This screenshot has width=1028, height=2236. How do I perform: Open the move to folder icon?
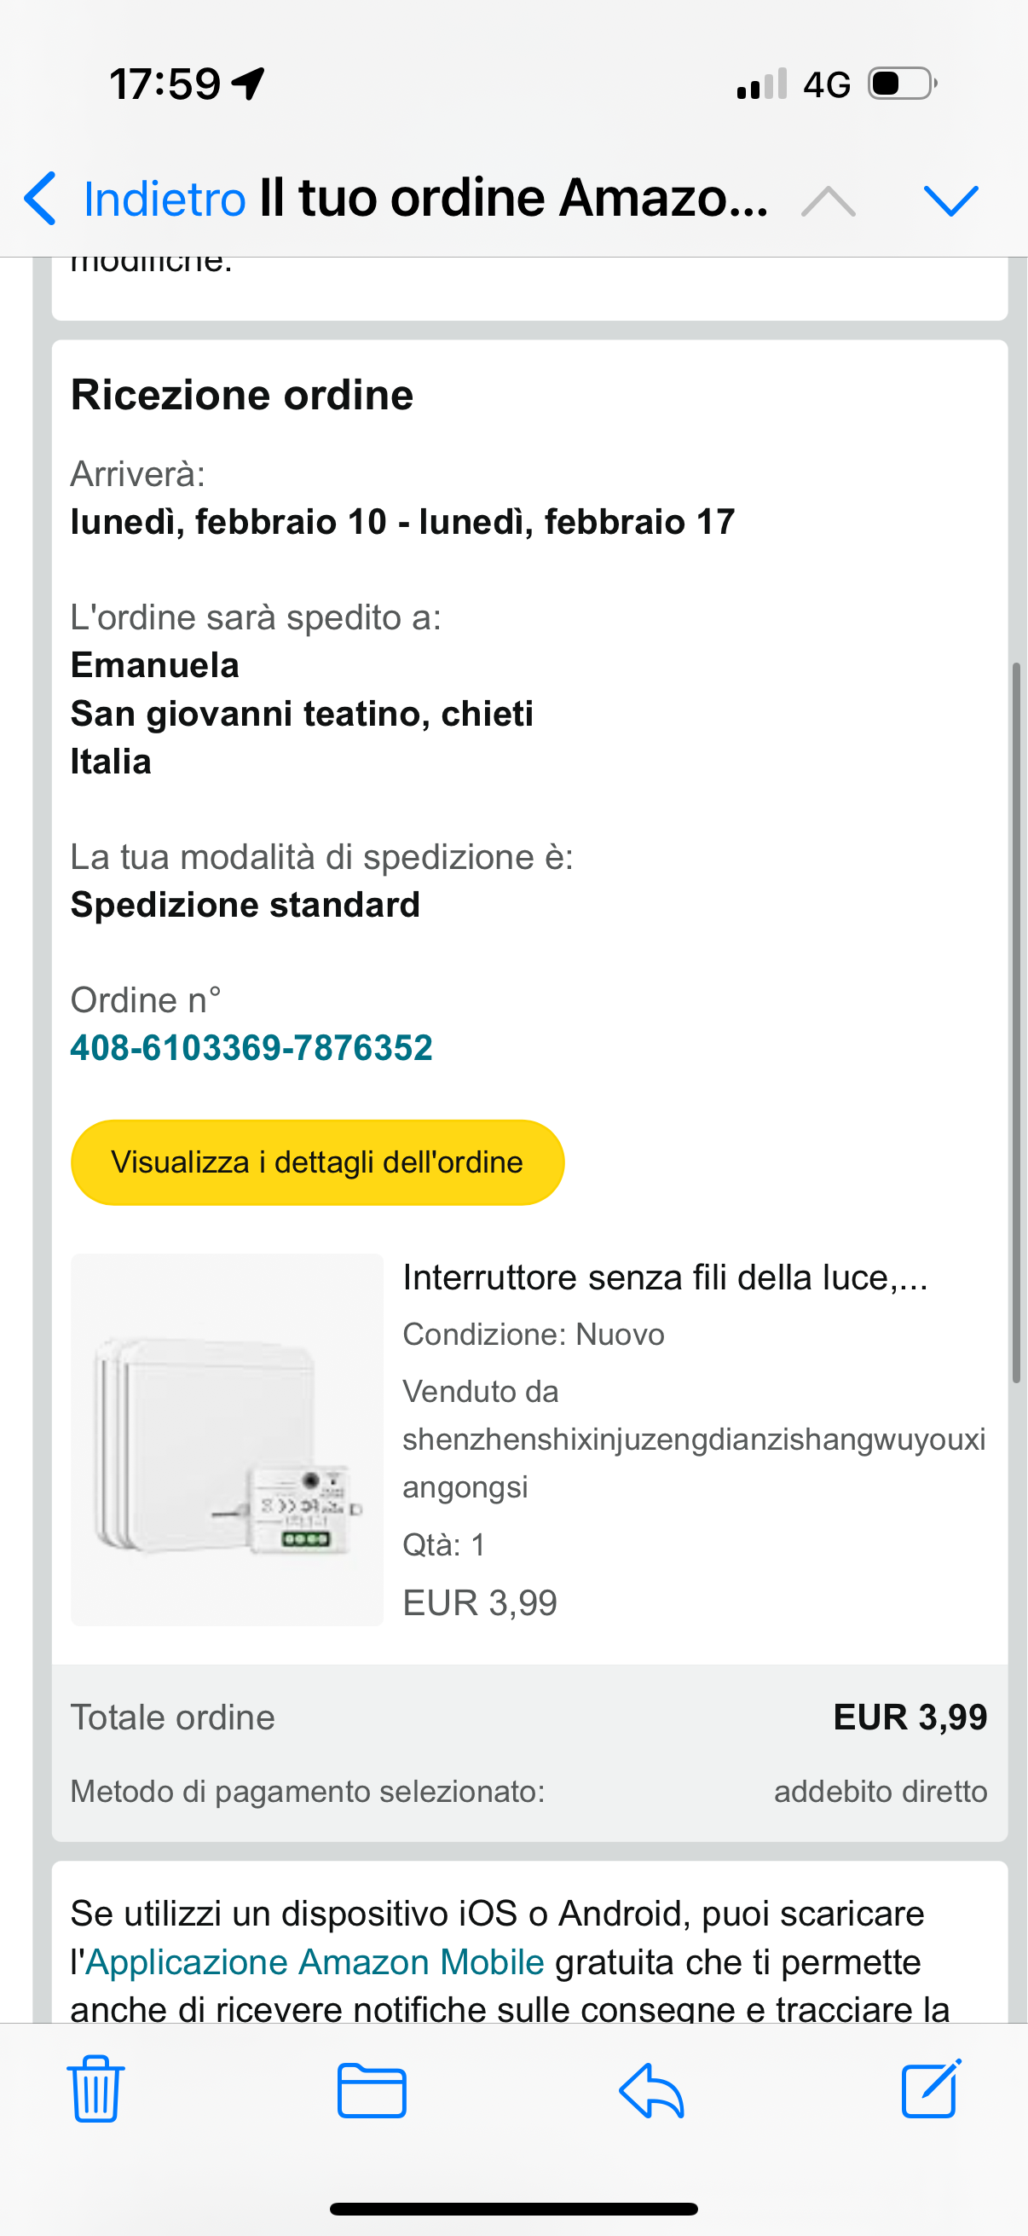click(x=372, y=2090)
